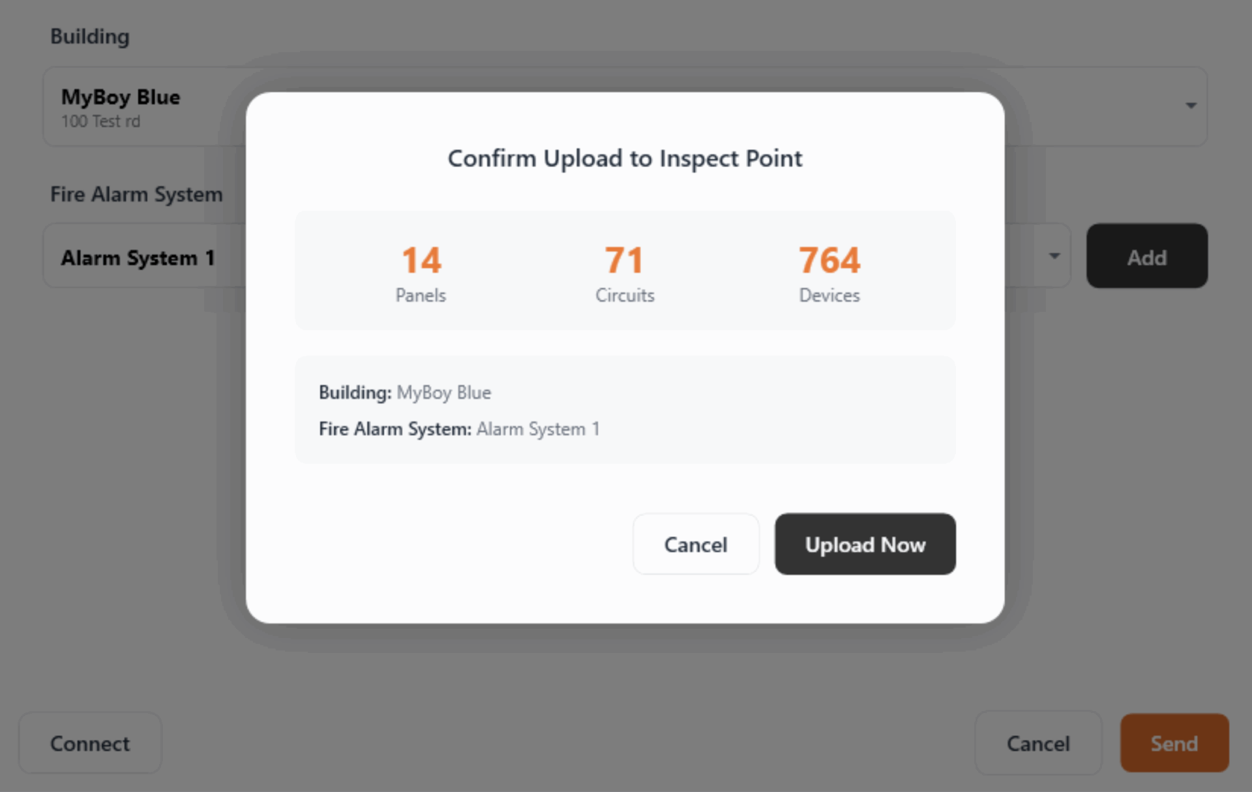Click the Connect button
Viewport: 1252px width, 792px height.
pos(90,743)
